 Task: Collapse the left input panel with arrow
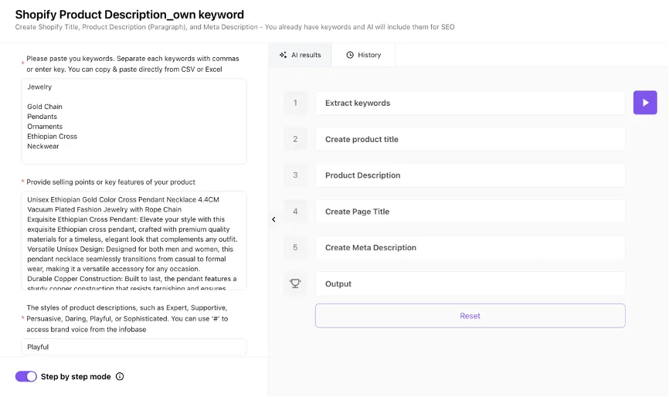click(x=273, y=219)
